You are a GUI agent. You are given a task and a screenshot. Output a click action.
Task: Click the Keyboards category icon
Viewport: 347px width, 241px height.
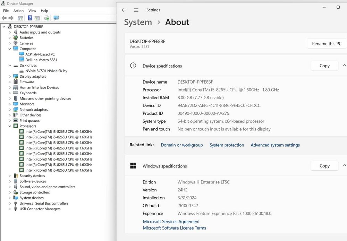[x=16, y=93]
